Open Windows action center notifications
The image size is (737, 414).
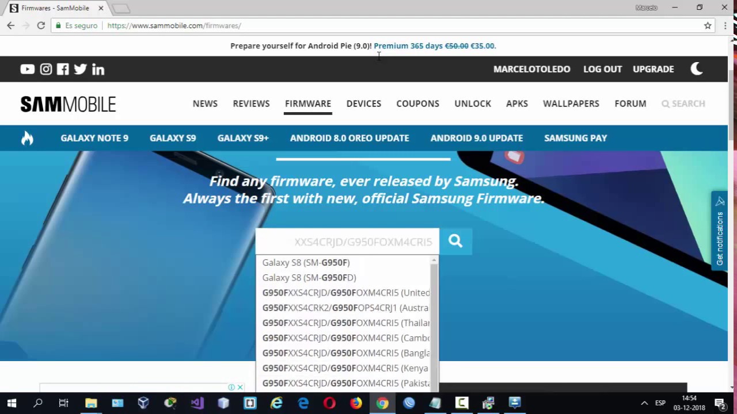tap(720, 403)
